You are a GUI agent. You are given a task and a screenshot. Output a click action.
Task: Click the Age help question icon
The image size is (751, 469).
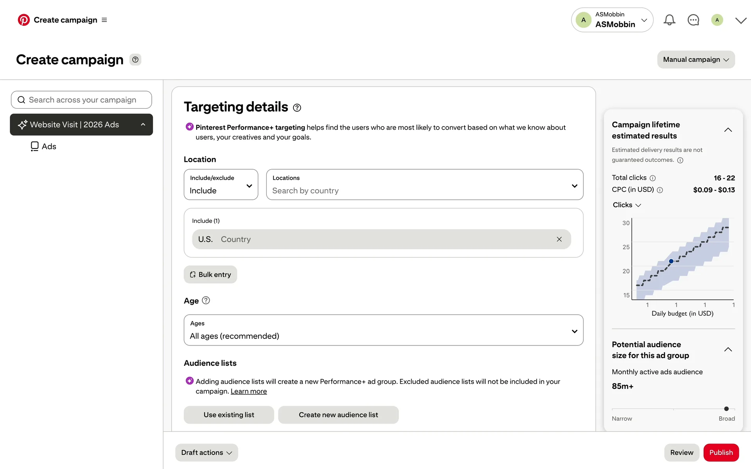(x=206, y=301)
